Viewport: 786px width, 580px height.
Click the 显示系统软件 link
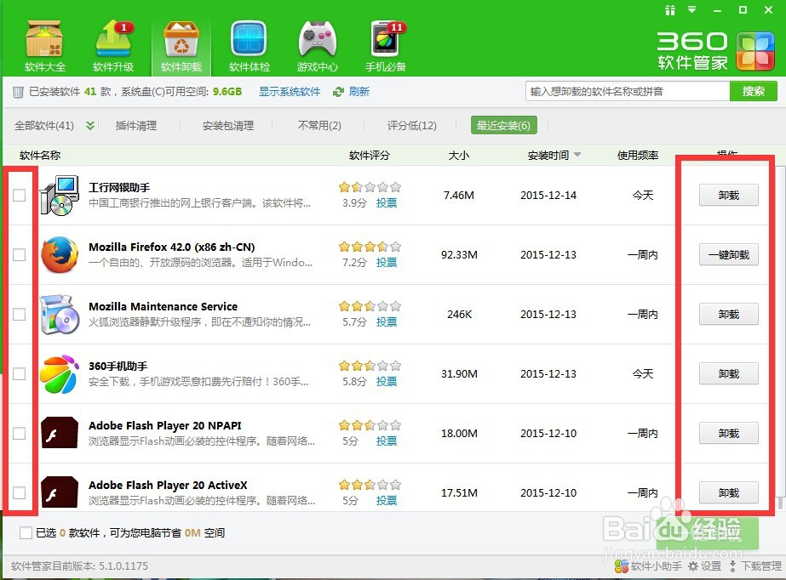coord(290,92)
